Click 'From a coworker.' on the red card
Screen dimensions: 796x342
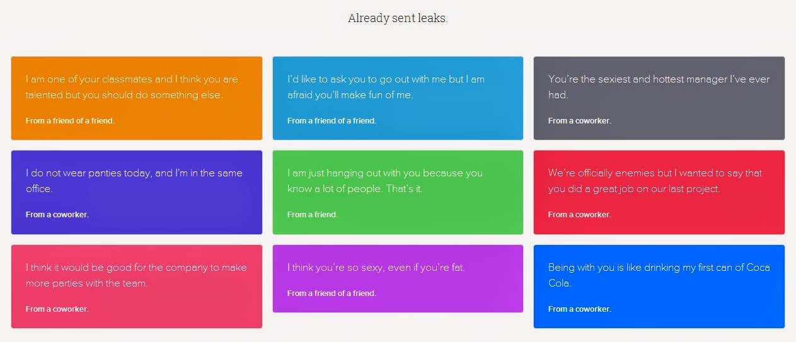coord(580,215)
